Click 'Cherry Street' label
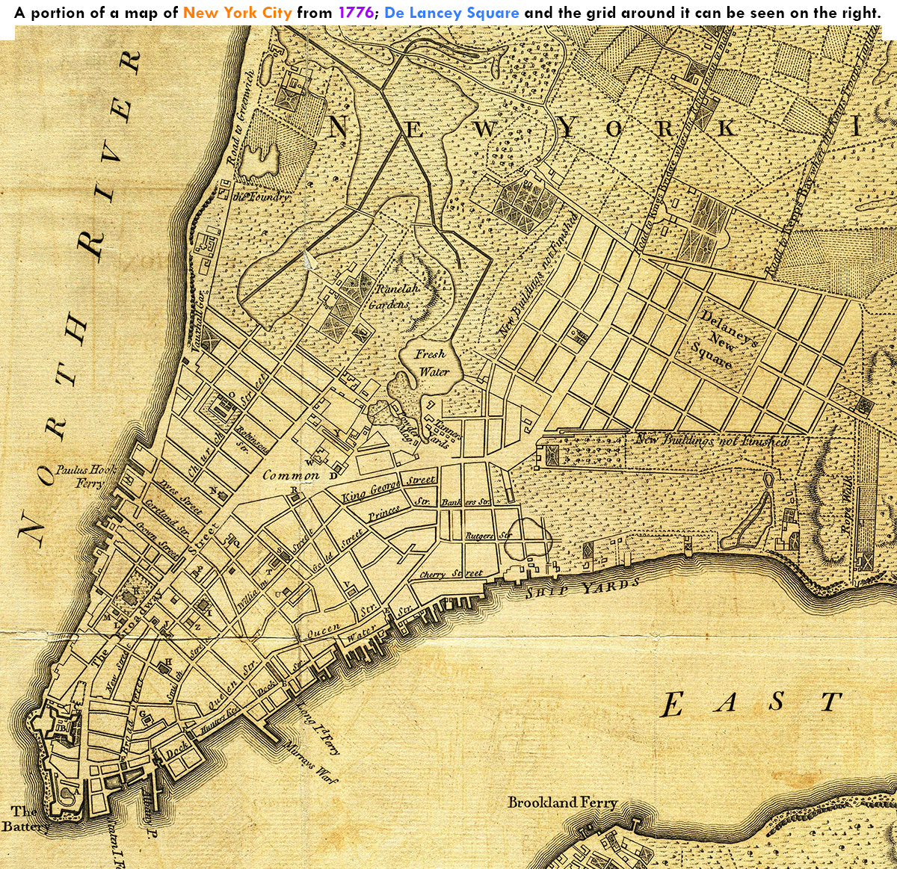Screen dimensions: 897x869 451,574
